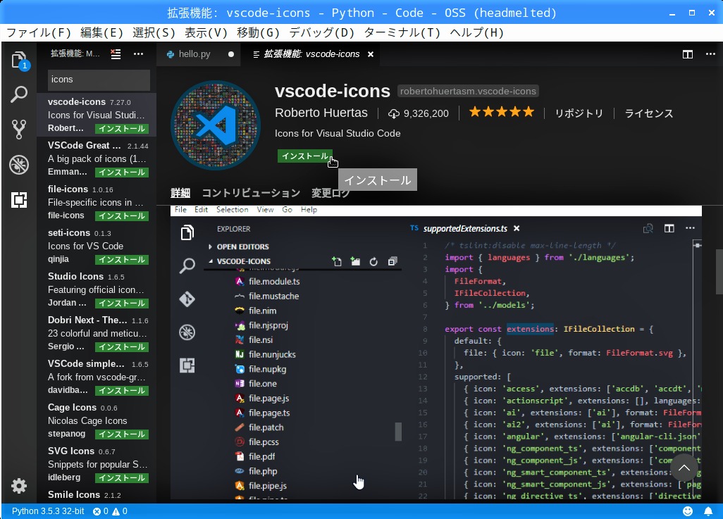Open the ヘルプ(H) menu
This screenshot has width=723, height=519.
pos(477,32)
